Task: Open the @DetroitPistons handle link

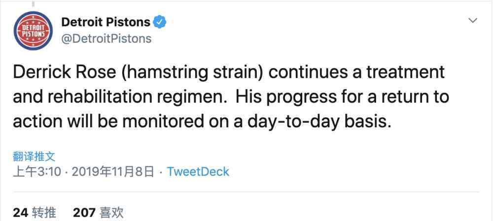Action: coord(106,38)
